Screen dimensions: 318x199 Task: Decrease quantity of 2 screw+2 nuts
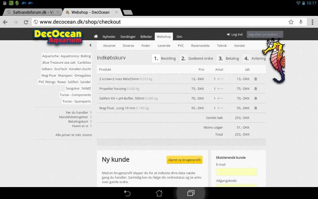pyautogui.click(x=222, y=79)
